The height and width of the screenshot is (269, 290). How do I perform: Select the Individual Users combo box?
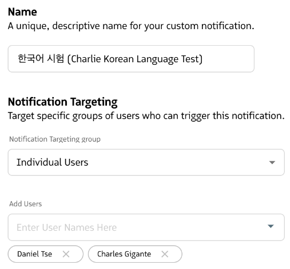(146, 162)
